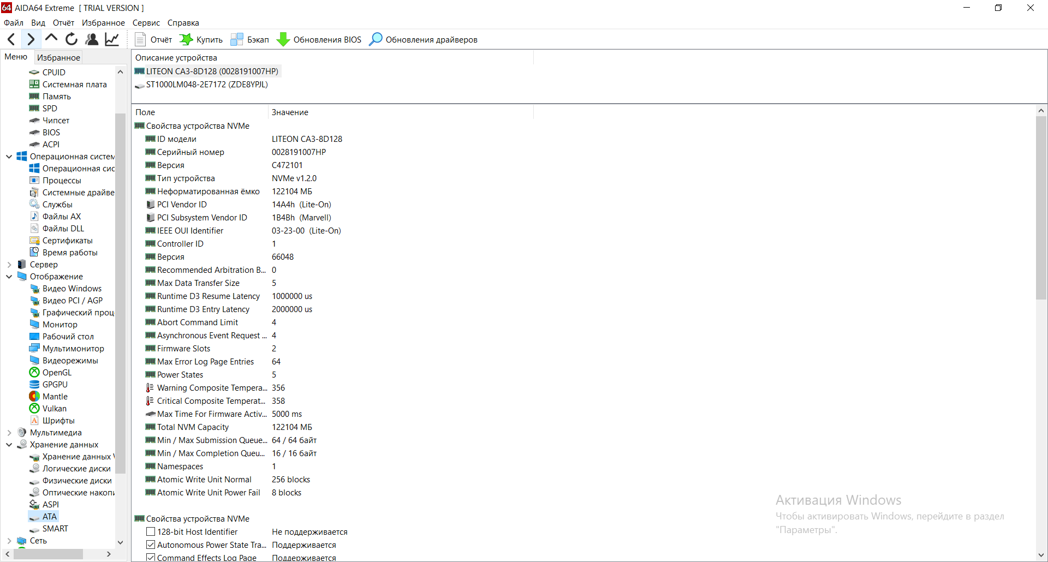
Task: Expand the Мультимедиа node
Action: 9,433
